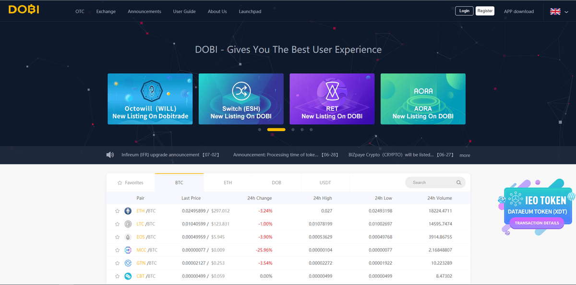Open the Exchange menu item
The image size is (576, 285).
coord(106,12)
